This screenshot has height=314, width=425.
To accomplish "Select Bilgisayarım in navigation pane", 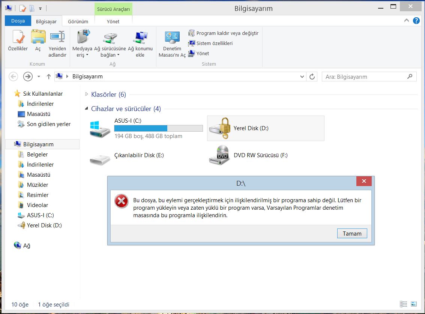I will tap(42, 144).
